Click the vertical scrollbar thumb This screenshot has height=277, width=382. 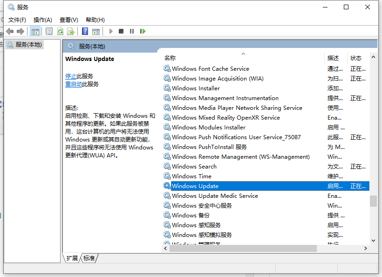pos(373,201)
